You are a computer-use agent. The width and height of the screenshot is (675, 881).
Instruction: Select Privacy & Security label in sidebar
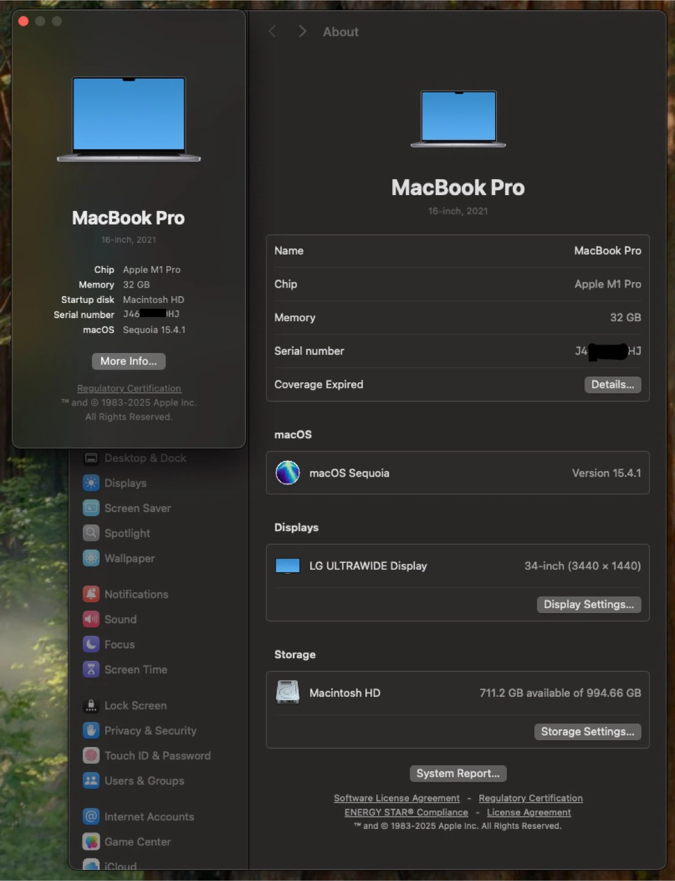(151, 730)
